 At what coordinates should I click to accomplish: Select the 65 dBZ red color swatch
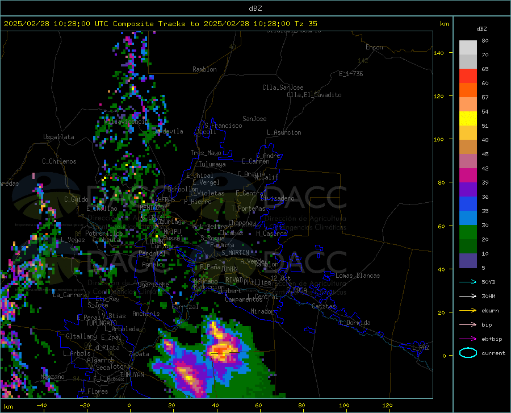click(x=468, y=76)
